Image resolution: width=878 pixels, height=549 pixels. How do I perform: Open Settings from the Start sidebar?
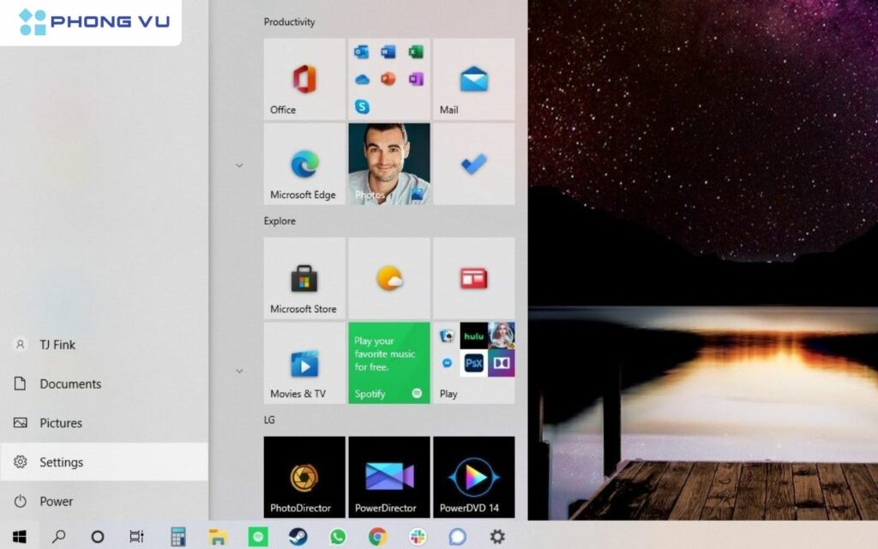104,462
